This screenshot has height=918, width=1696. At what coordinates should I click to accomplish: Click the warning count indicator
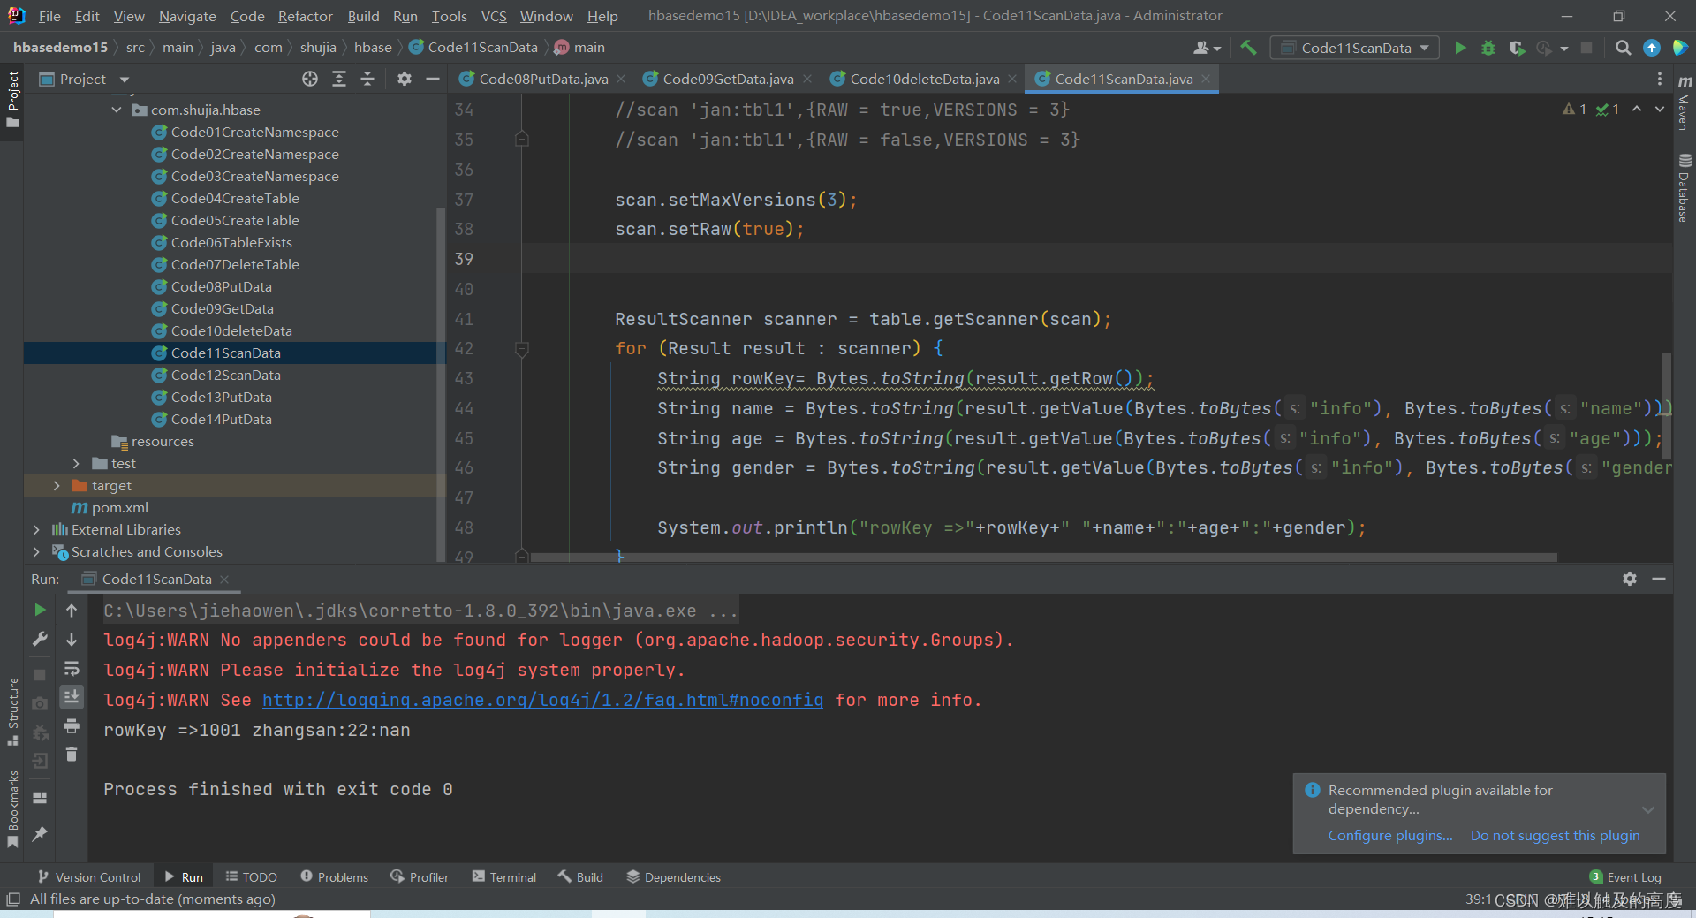[x=1574, y=110]
